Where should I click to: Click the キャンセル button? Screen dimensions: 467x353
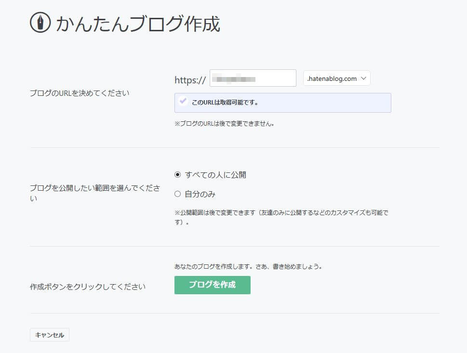tap(50, 335)
